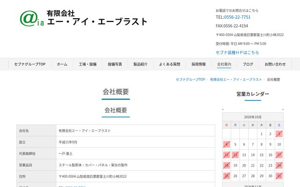This screenshot has width=300, height=187.
Task: Click the 設立 row label
Action: (x=22, y=142)
